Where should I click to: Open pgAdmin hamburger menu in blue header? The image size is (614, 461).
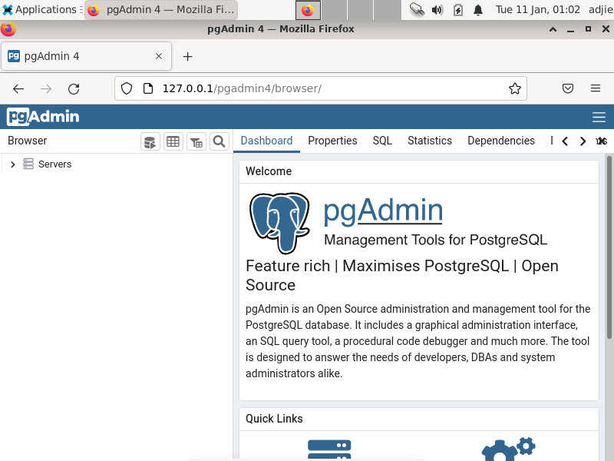click(599, 117)
